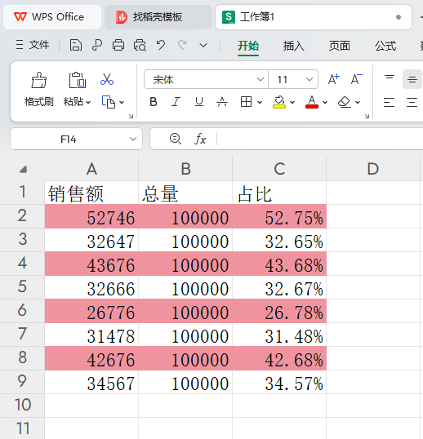Toggle Italic formatting

(176, 102)
